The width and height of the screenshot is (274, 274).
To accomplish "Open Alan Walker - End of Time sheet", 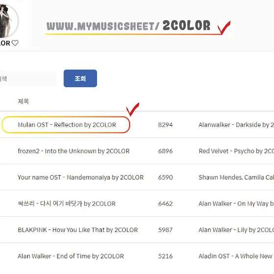I will [71, 256].
